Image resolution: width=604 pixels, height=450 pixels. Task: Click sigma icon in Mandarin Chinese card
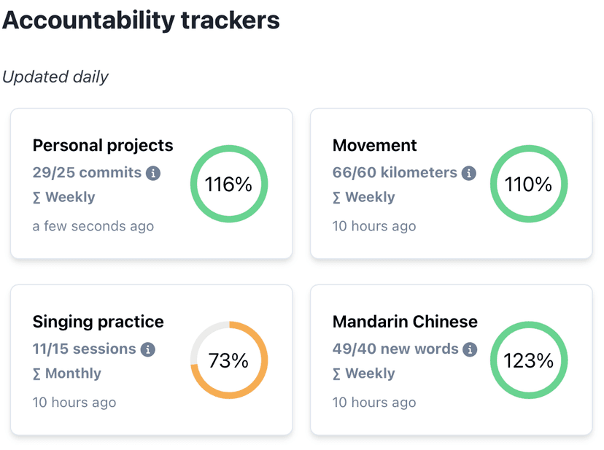(x=336, y=373)
